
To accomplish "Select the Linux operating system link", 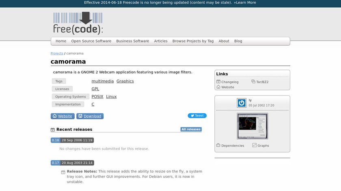I will coord(111,96).
